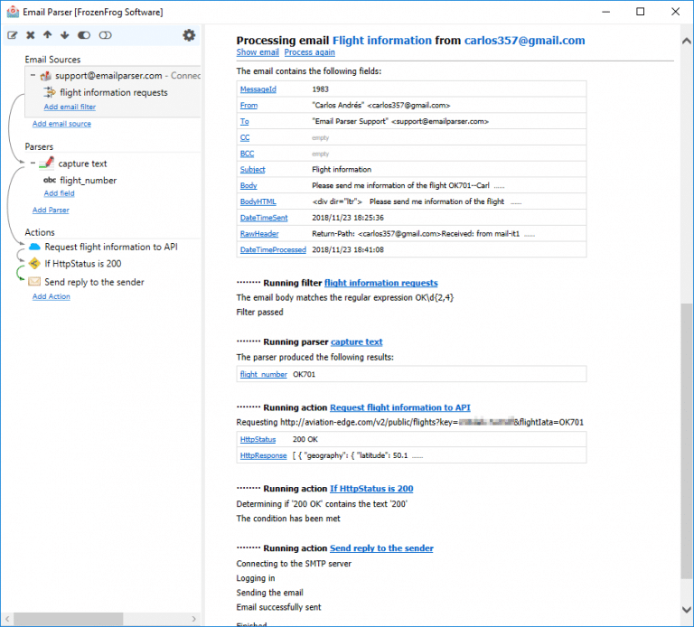Click Add email source link
The image size is (694, 627).
pyautogui.click(x=61, y=124)
